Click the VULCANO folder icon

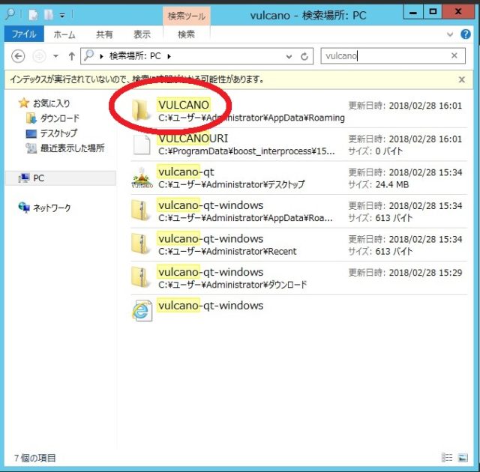141,110
